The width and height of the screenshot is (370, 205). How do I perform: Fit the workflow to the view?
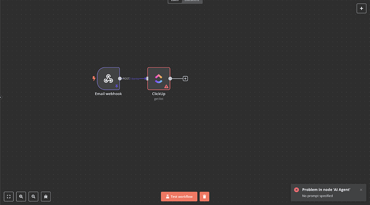[9, 196]
